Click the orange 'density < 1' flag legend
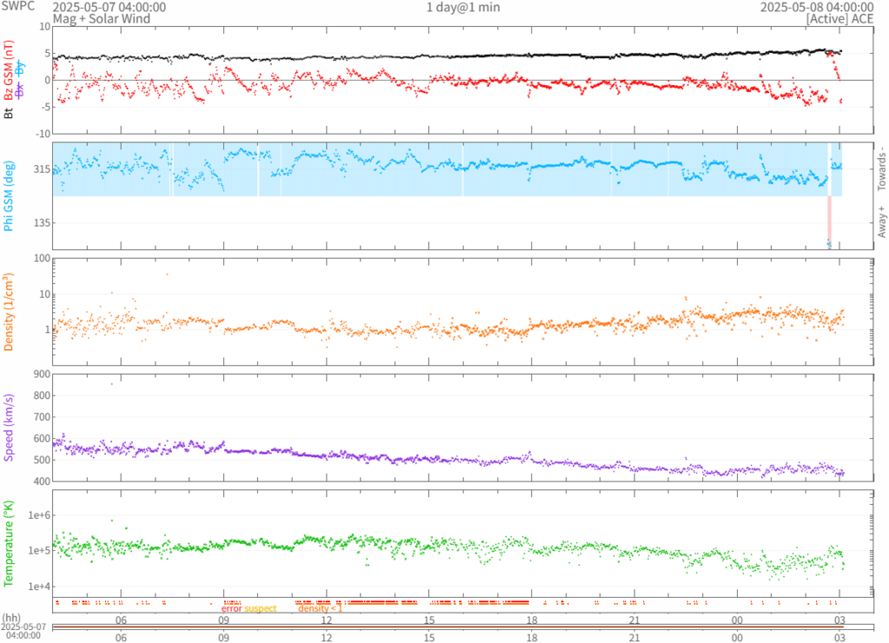 pyautogui.click(x=320, y=608)
